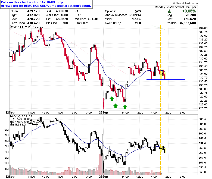Click the Last price value '430.620'

[x=190, y=19]
